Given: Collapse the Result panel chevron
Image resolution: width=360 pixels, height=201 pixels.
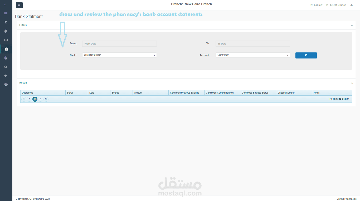Looking at the screenshot, I should 352,83.
